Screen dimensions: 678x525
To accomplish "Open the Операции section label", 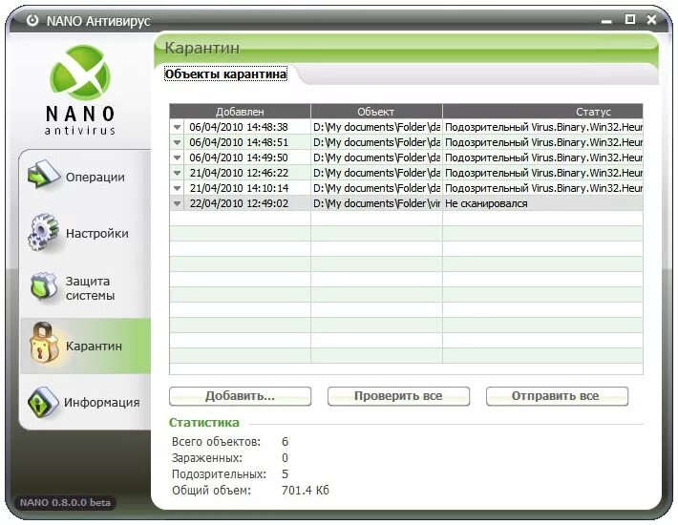I will (95, 178).
